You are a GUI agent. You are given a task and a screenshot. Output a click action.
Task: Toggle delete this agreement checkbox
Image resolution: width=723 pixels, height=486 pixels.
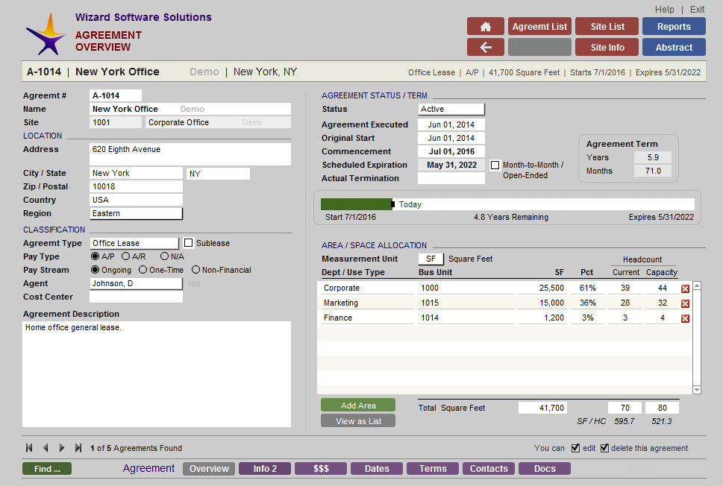pos(604,448)
